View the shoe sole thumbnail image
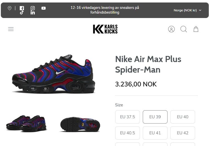Viewport: 209px width, 146px height. coord(80,124)
